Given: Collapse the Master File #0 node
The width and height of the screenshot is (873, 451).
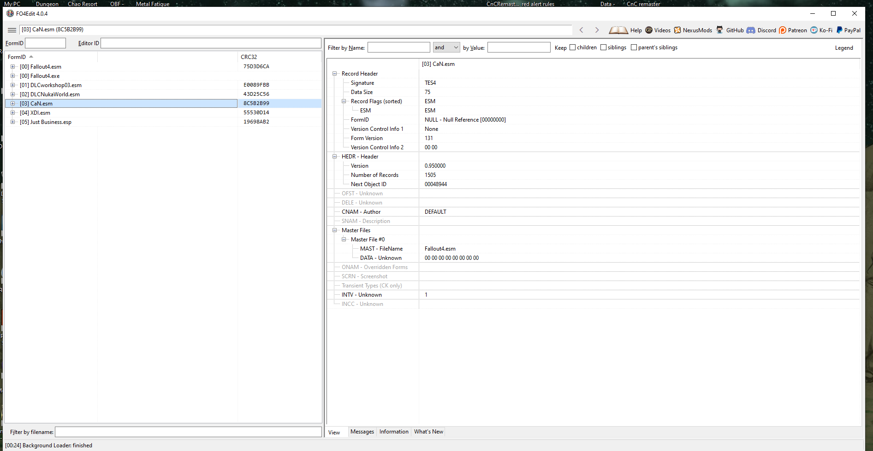Looking at the screenshot, I should coord(344,240).
